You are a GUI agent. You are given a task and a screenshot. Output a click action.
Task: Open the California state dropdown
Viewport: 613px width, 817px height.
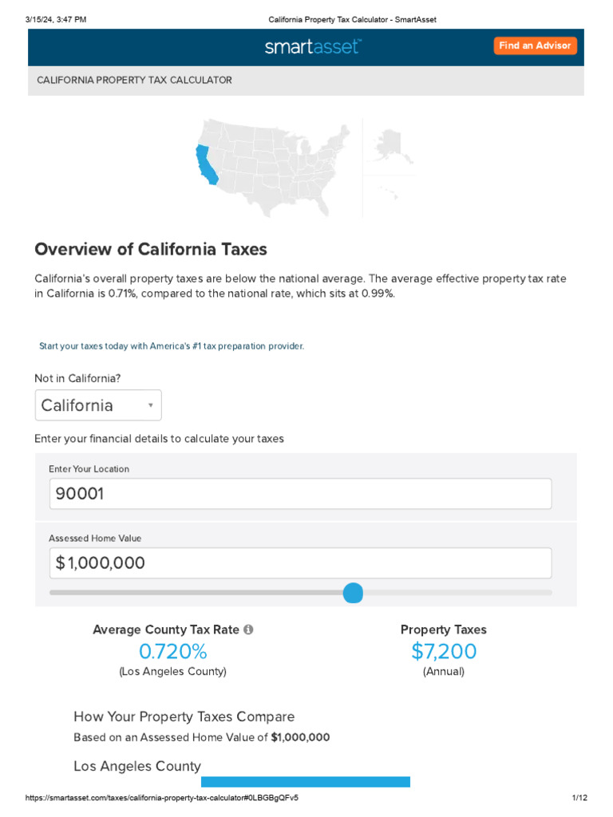coord(98,405)
